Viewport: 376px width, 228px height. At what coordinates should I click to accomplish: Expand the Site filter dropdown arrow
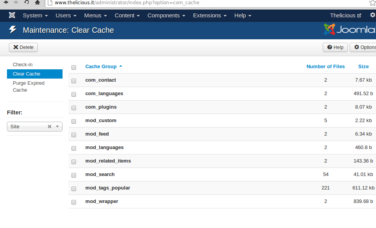point(57,127)
